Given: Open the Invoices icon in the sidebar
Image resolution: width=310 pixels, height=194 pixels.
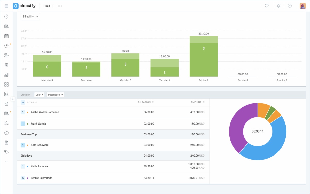Looking at the screenshot, I should 6,103.
